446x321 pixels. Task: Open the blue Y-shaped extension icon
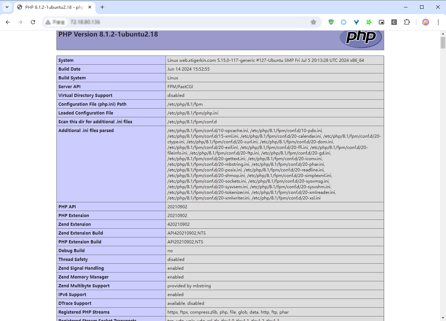tap(356, 22)
